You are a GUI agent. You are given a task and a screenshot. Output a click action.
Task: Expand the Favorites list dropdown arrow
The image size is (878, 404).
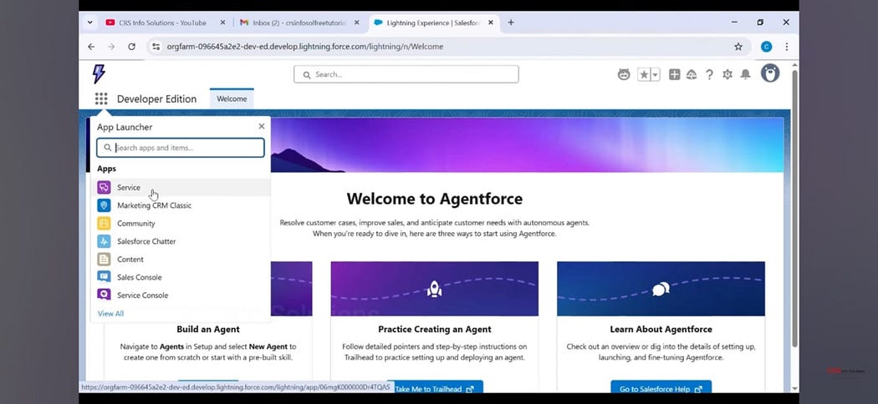tap(655, 75)
